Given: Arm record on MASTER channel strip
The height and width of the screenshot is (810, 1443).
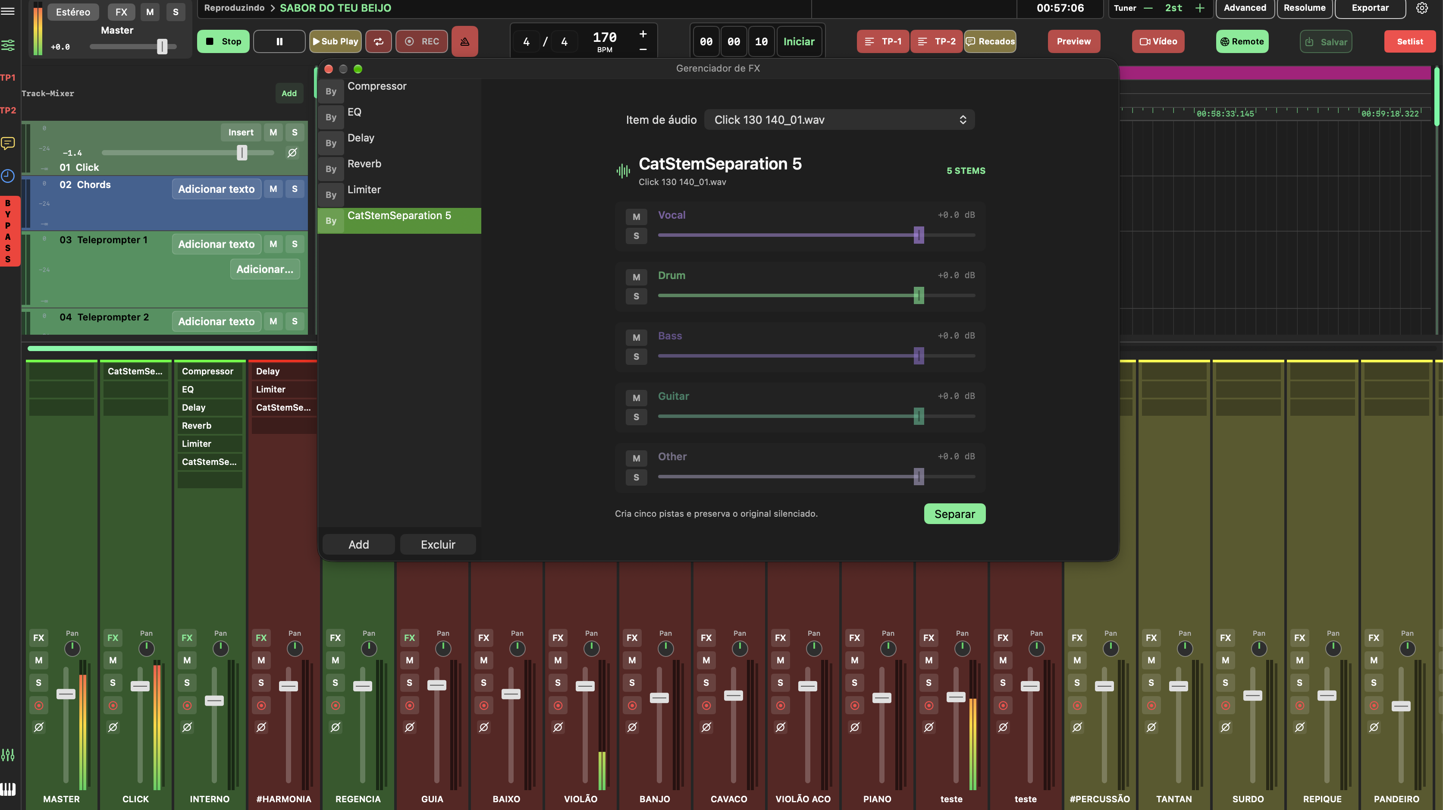Looking at the screenshot, I should (x=39, y=705).
